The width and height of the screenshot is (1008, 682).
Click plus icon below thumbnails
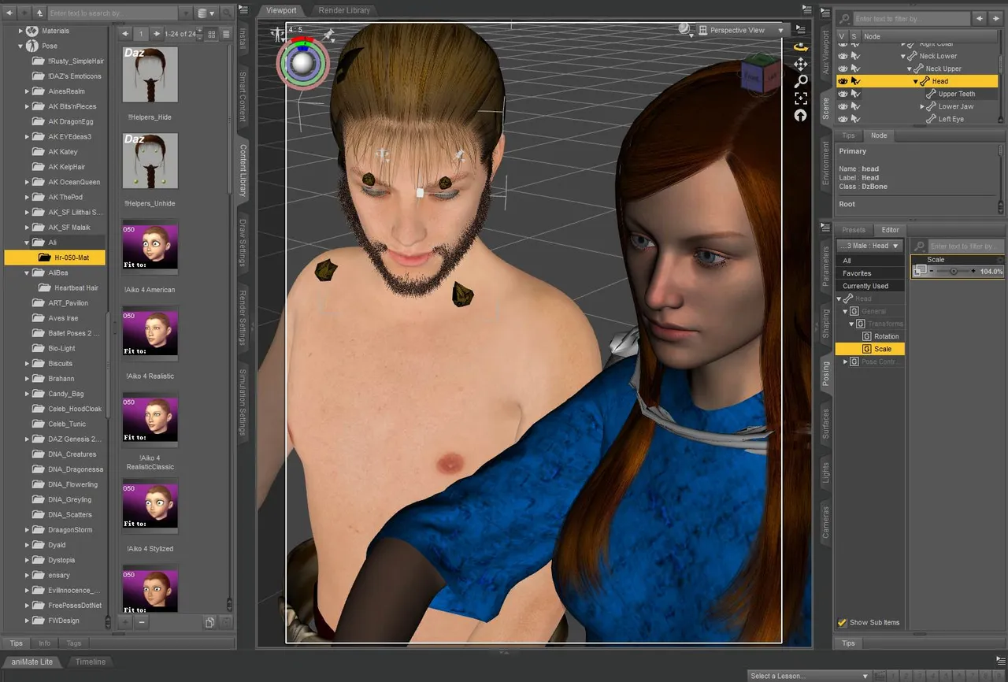(125, 622)
